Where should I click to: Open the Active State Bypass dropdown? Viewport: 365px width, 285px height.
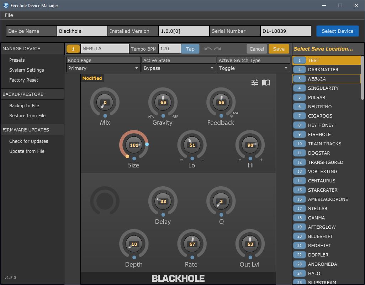(x=179, y=68)
